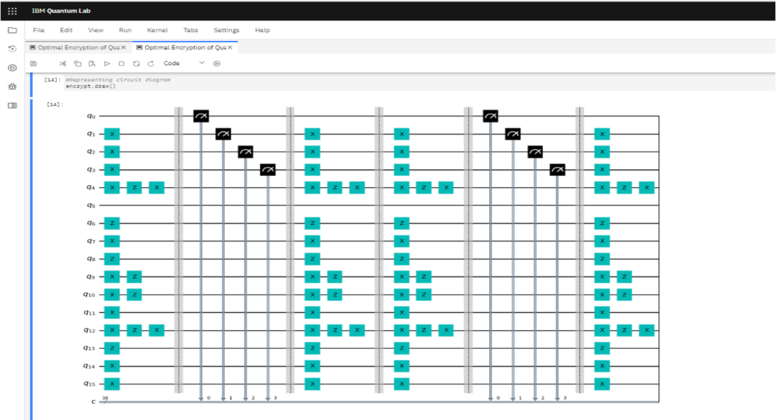Click the save notebook icon

33,64
